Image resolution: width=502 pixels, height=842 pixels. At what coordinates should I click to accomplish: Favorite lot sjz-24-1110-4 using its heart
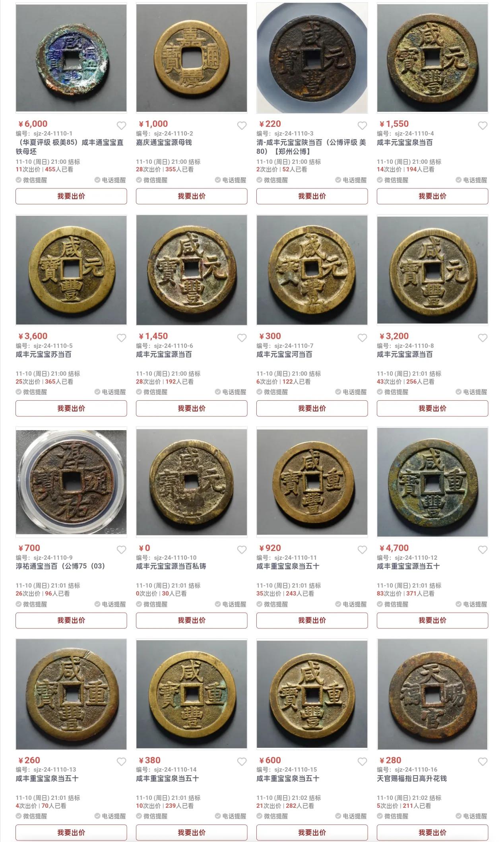coord(483,126)
